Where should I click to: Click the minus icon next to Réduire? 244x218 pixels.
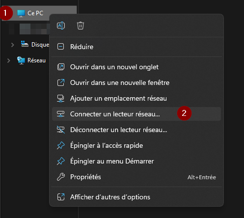61,47
